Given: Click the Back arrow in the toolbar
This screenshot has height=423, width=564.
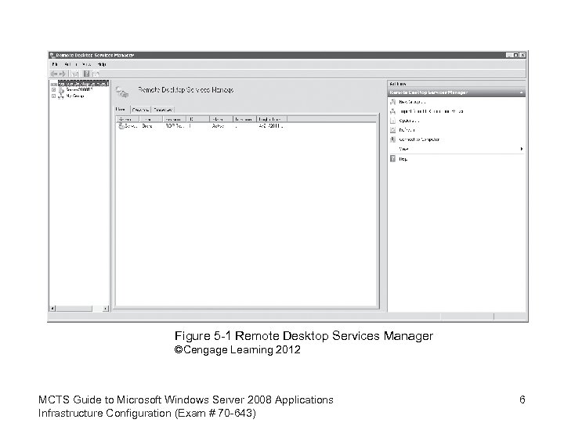Looking at the screenshot, I should [x=54, y=74].
